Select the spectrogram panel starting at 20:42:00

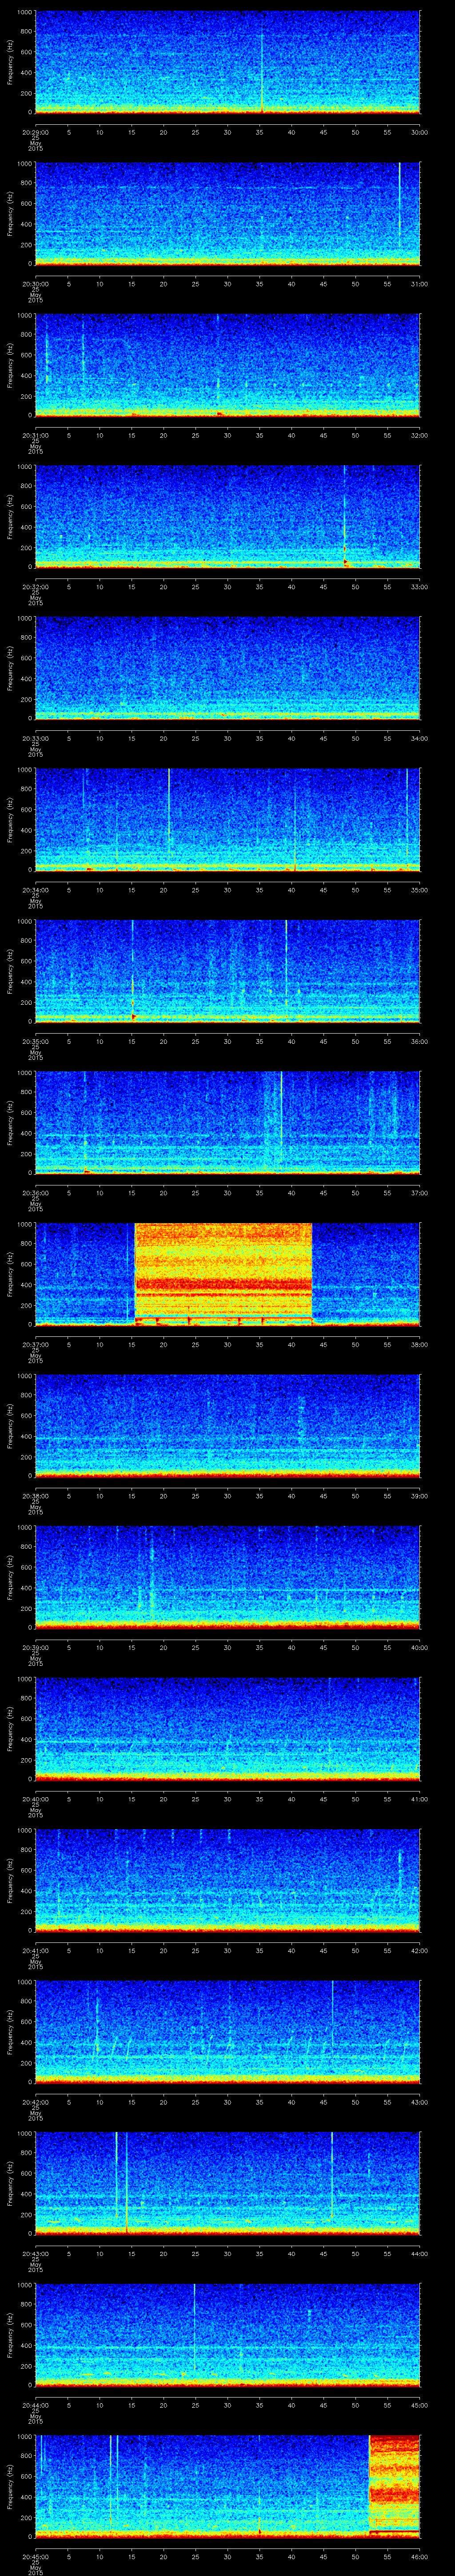pos(228,2032)
